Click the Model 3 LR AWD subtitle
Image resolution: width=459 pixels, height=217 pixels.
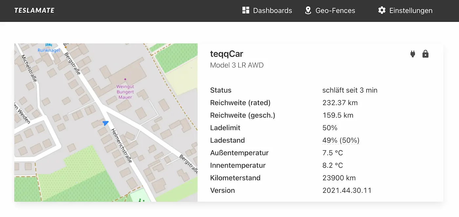click(237, 65)
